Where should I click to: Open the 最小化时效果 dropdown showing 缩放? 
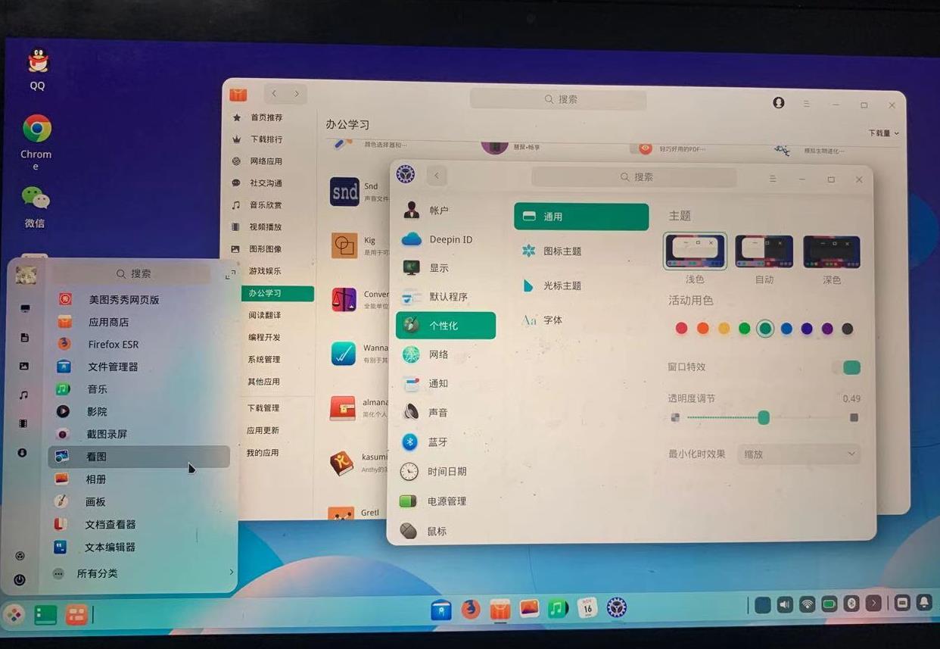point(798,454)
